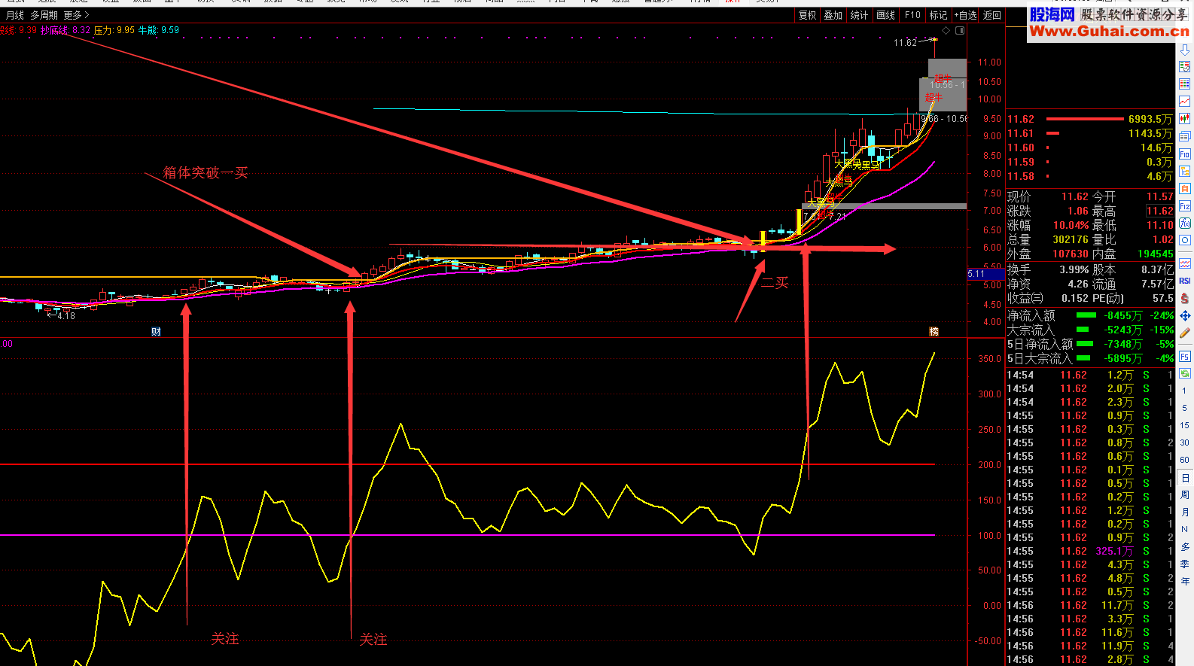The height and width of the screenshot is (666, 1194).
Task: Click the 叠加 overlay button
Action: click(833, 15)
